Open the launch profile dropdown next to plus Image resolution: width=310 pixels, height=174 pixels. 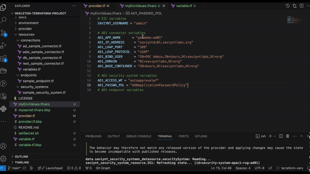275,136
